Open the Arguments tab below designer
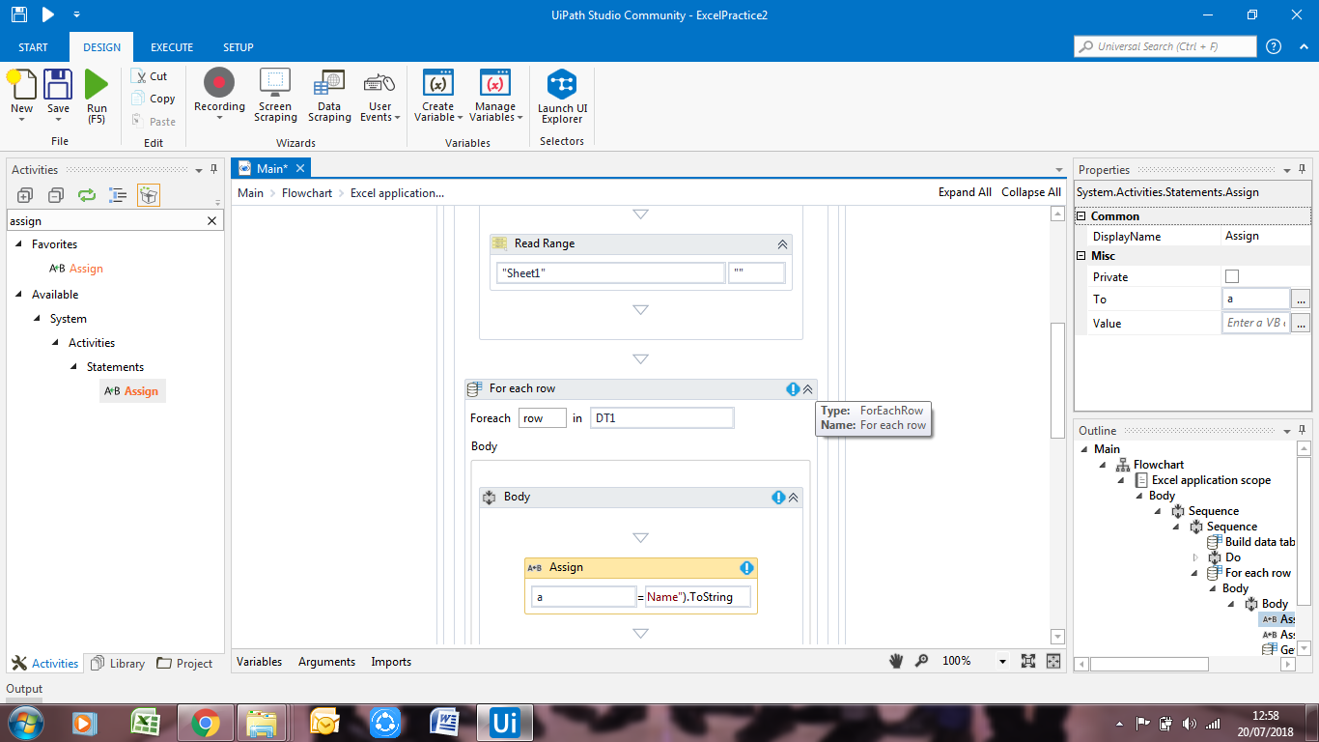The width and height of the screenshot is (1319, 742). (326, 662)
